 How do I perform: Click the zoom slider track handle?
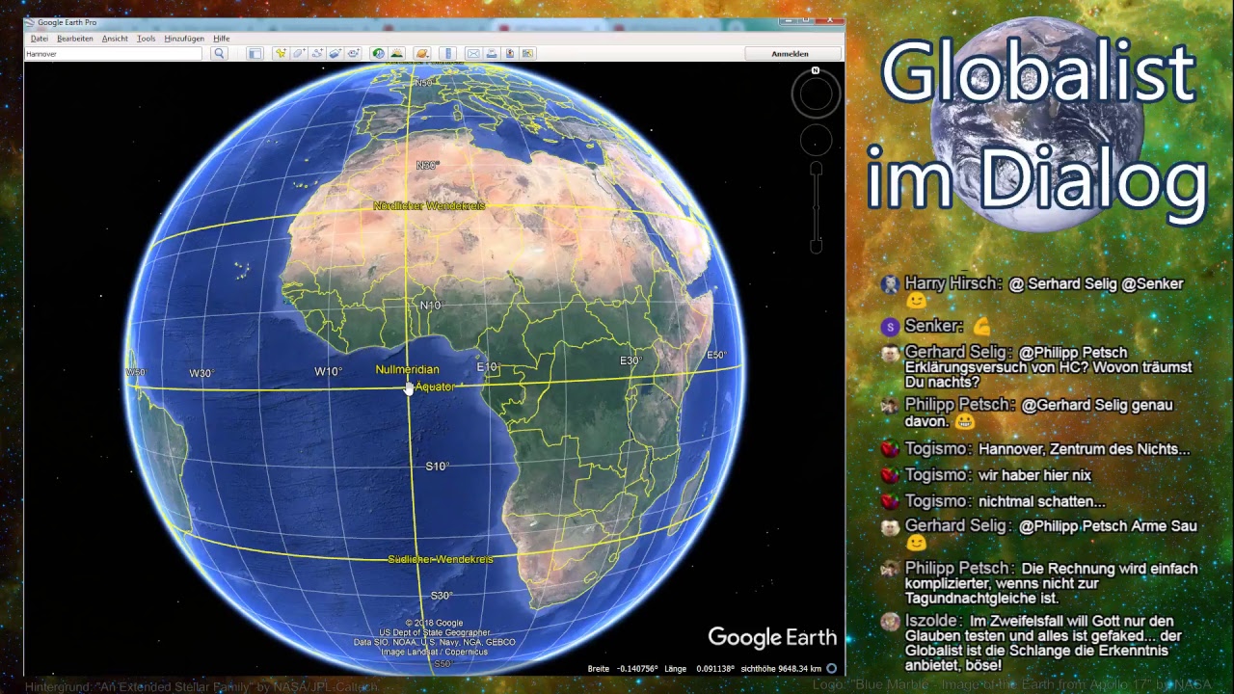click(816, 208)
